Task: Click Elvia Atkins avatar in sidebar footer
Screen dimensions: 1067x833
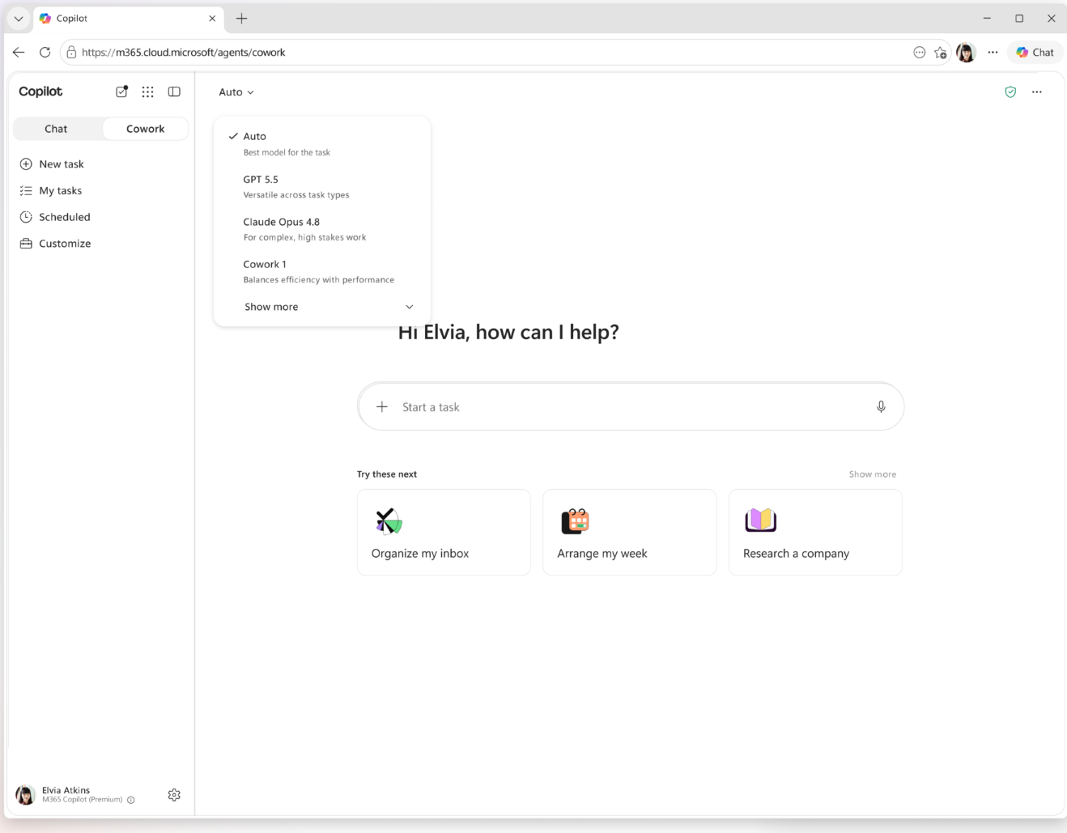Action: [26, 795]
